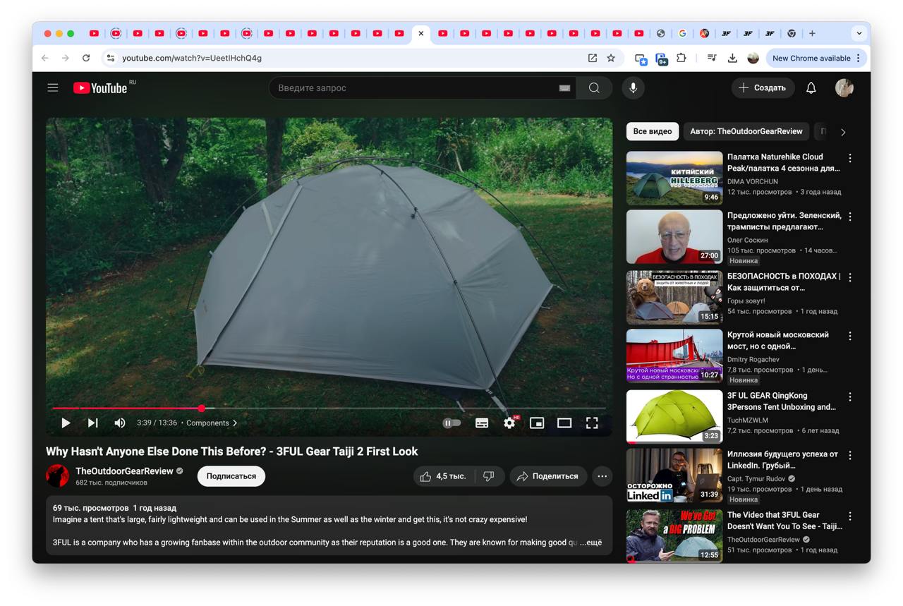Open the Создать create button
The image size is (903, 606).
coord(763,88)
